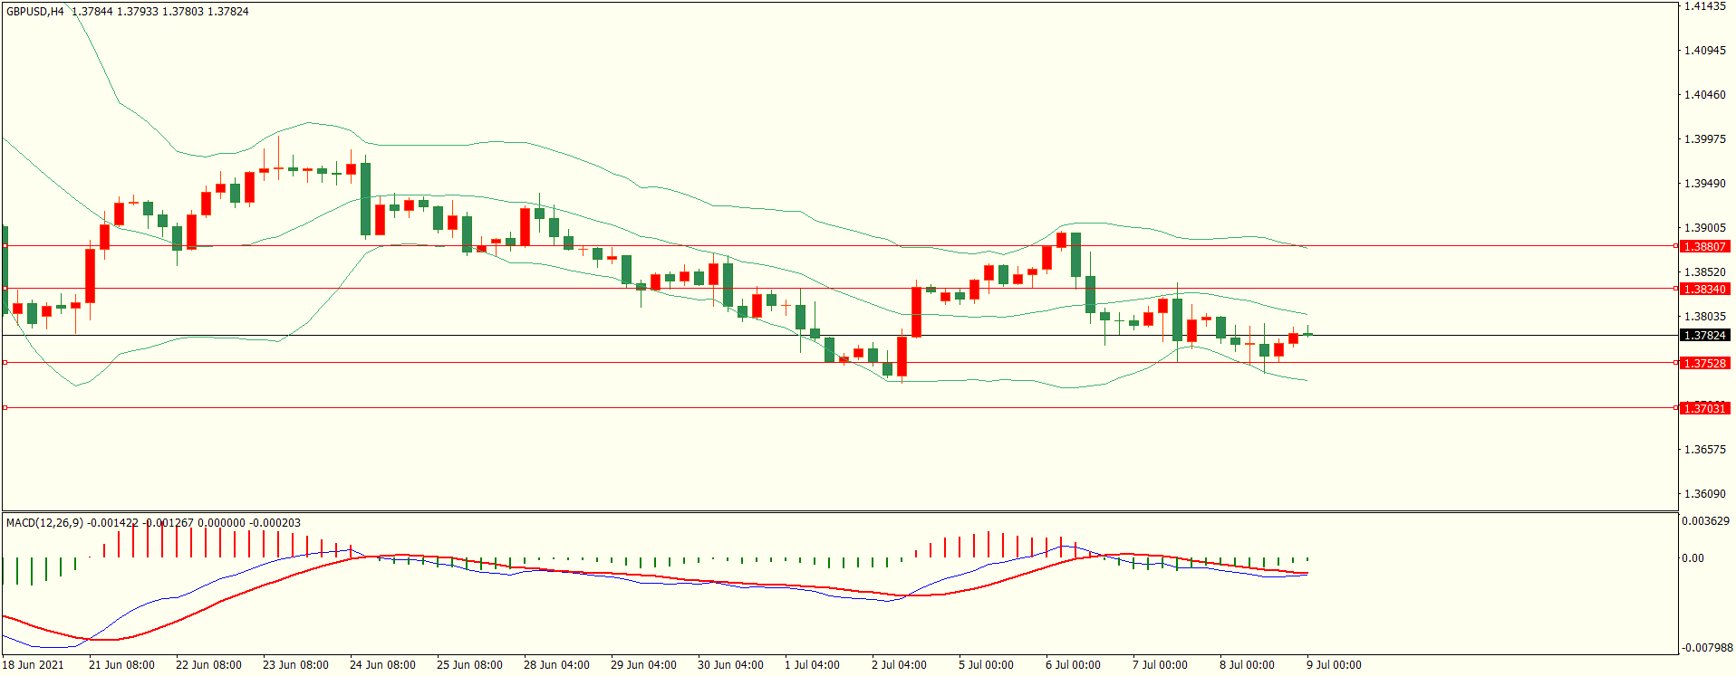The width and height of the screenshot is (1736, 676).
Task: Click the 1.38807 horizontal line price label
Action: 1704,246
